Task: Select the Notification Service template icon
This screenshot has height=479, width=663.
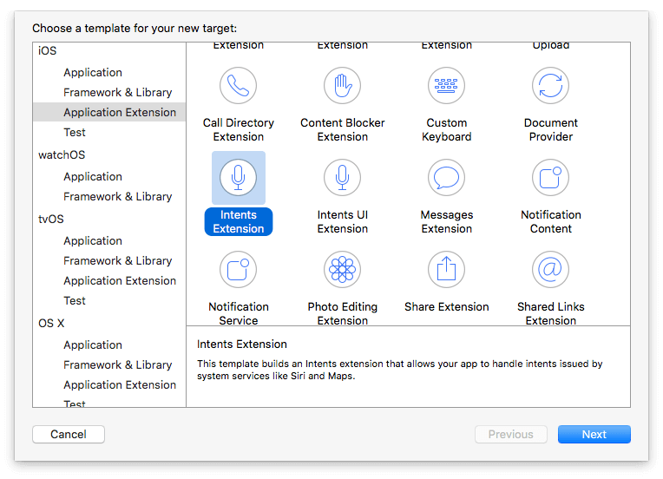Action: point(239,270)
